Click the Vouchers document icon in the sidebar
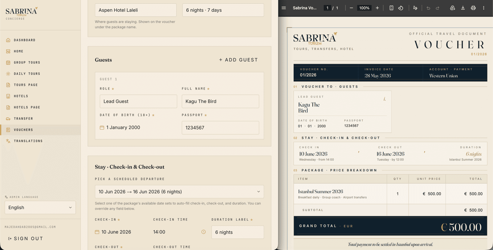The image size is (493, 250). click(x=8, y=130)
